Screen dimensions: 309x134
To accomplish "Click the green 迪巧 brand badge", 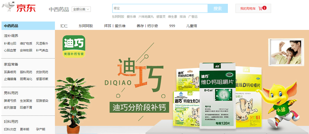I will [74, 46].
